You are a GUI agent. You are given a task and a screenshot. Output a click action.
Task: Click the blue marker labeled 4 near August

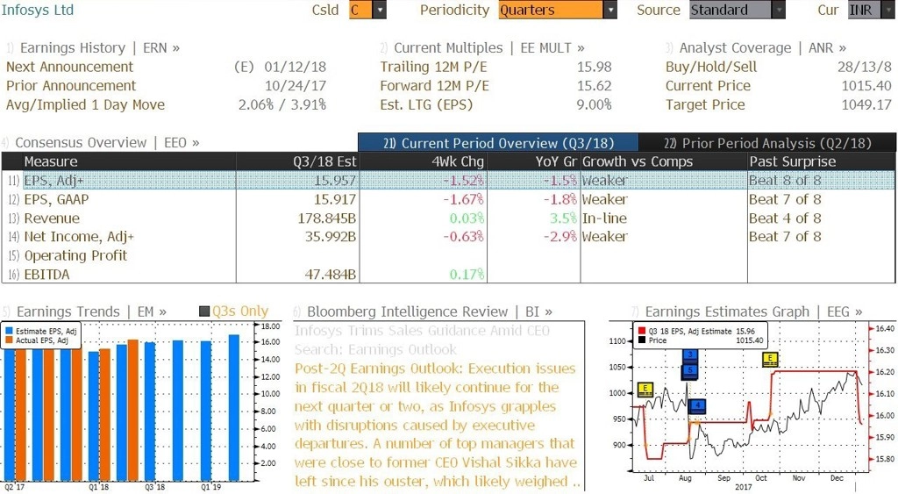(697, 406)
